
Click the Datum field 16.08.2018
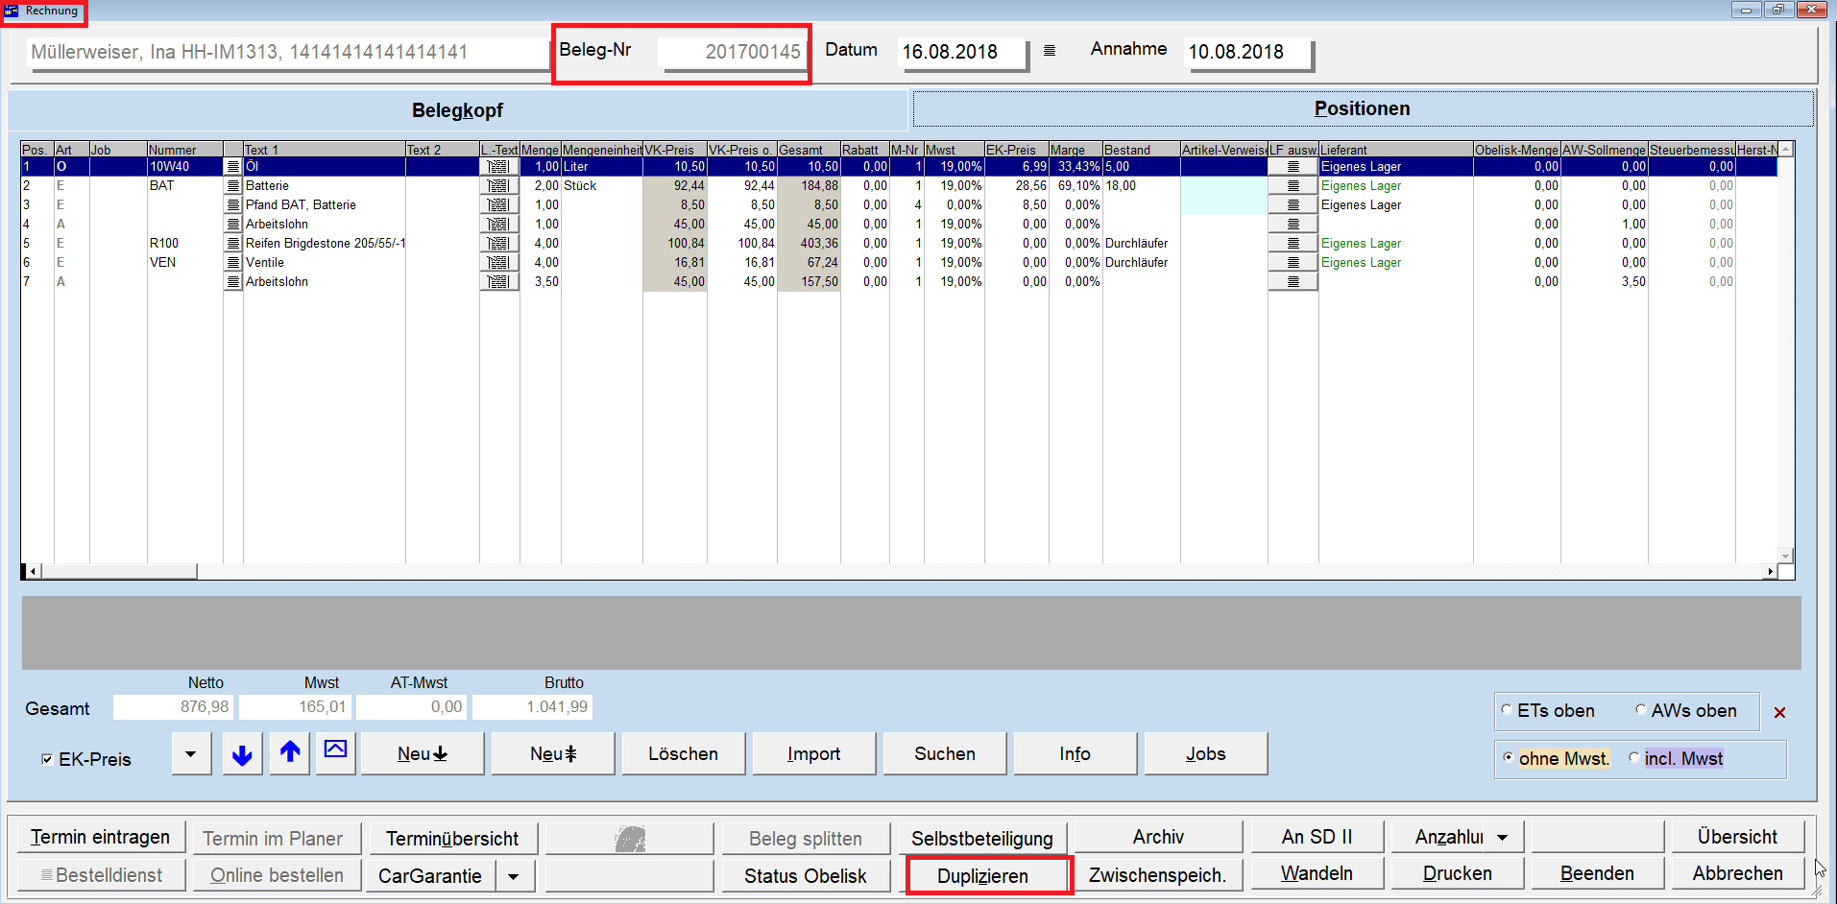pyautogui.click(x=962, y=52)
